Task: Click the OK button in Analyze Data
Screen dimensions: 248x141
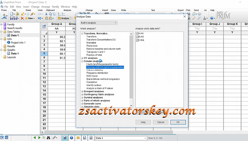Action: point(178,122)
